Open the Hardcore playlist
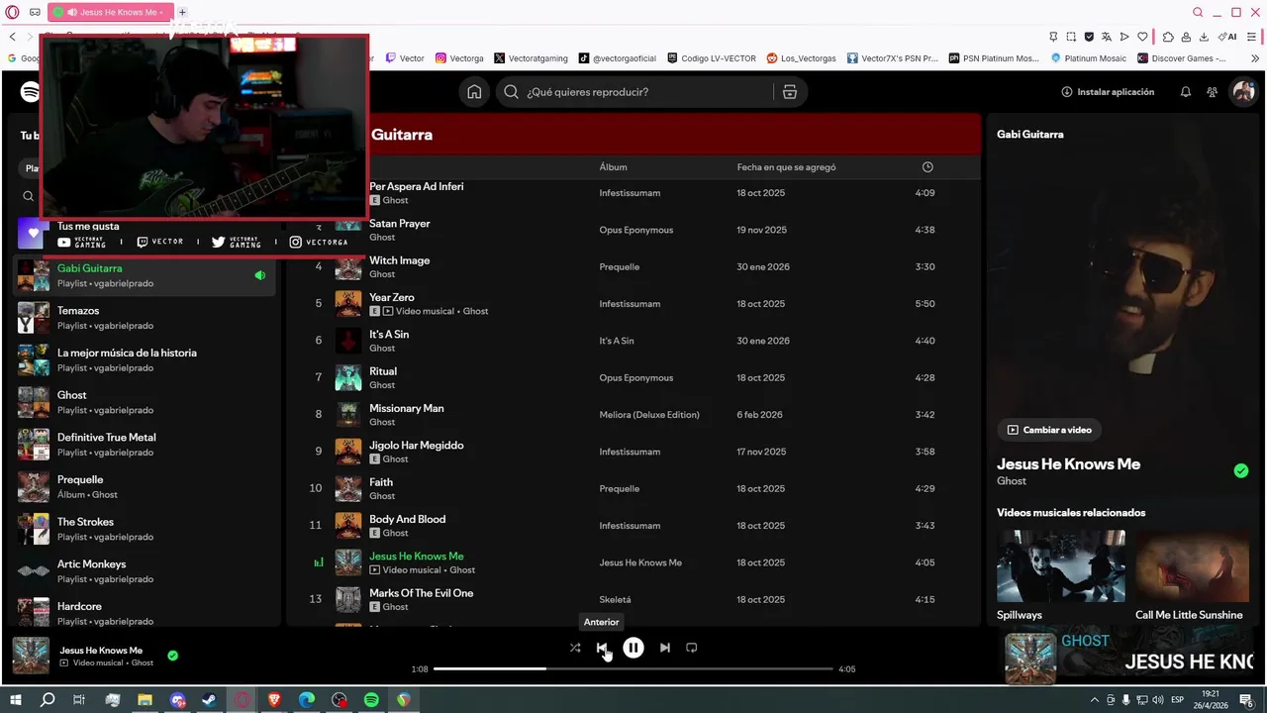1267x713 pixels. pyautogui.click(x=145, y=613)
